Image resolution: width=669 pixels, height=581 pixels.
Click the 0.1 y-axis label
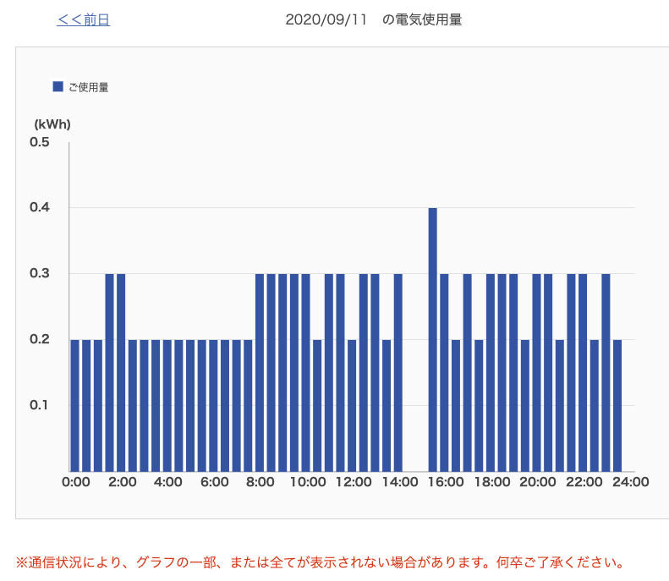(40, 405)
